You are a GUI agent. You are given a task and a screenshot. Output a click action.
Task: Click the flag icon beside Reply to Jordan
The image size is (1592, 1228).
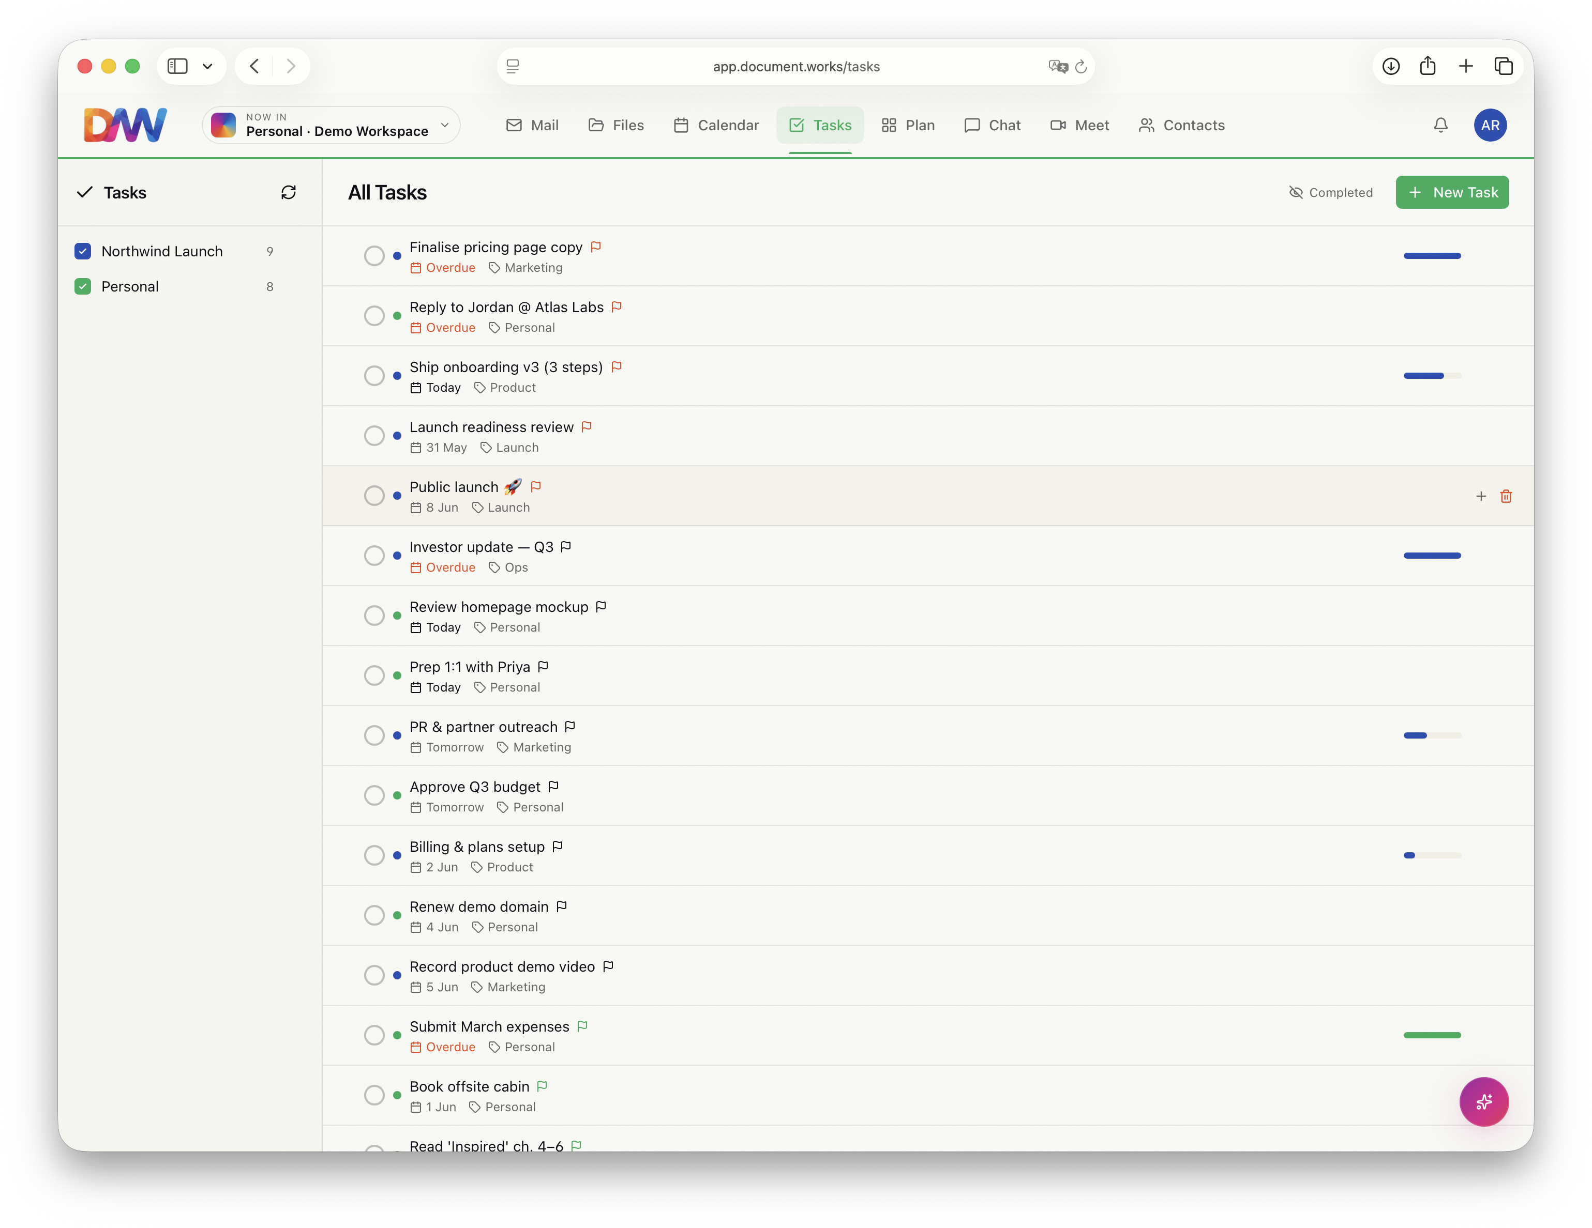[x=617, y=308]
